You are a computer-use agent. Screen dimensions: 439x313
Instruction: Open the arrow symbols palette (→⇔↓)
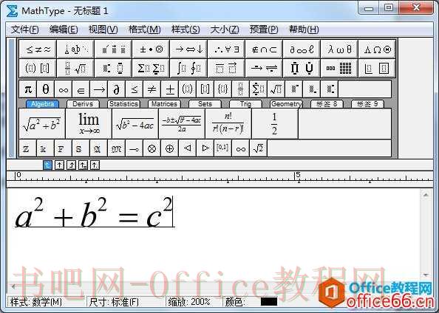pyautogui.click(x=188, y=49)
